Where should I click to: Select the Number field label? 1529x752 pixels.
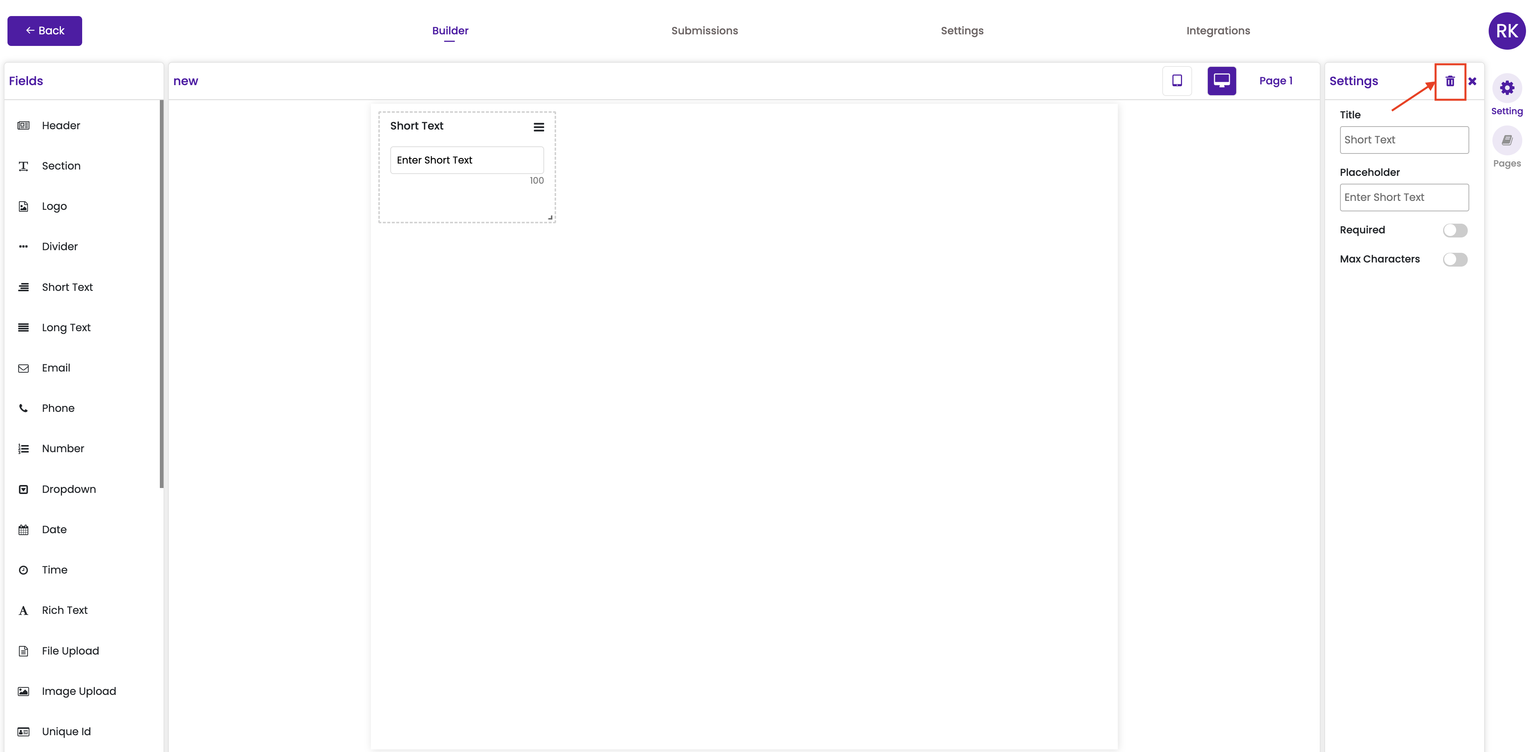pos(63,449)
